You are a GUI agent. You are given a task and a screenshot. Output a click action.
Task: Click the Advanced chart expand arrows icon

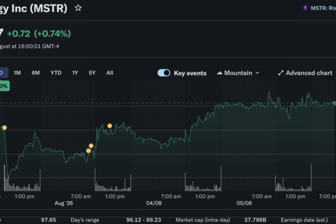(x=281, y=73)
